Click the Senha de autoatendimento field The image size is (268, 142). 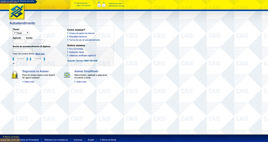point(22,50)
